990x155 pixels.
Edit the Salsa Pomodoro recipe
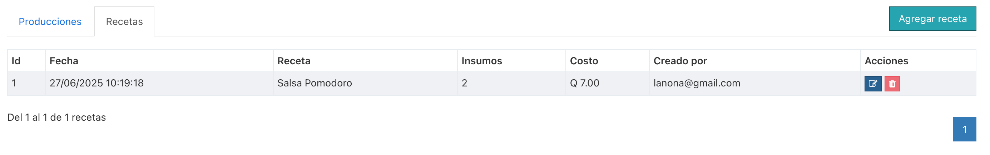(x=873, y=84)
